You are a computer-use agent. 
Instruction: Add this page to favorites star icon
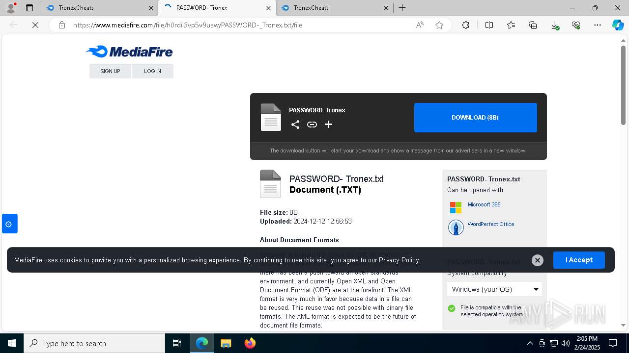pos(439,25)
